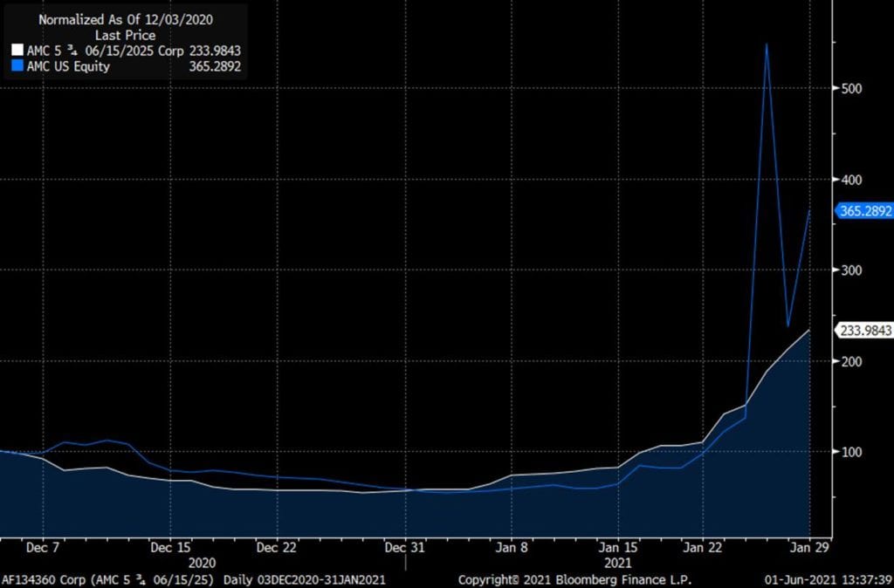Select the 'AMC US Equity' legend label
Viewport: 894px width, 588px height.
point(68,66)
